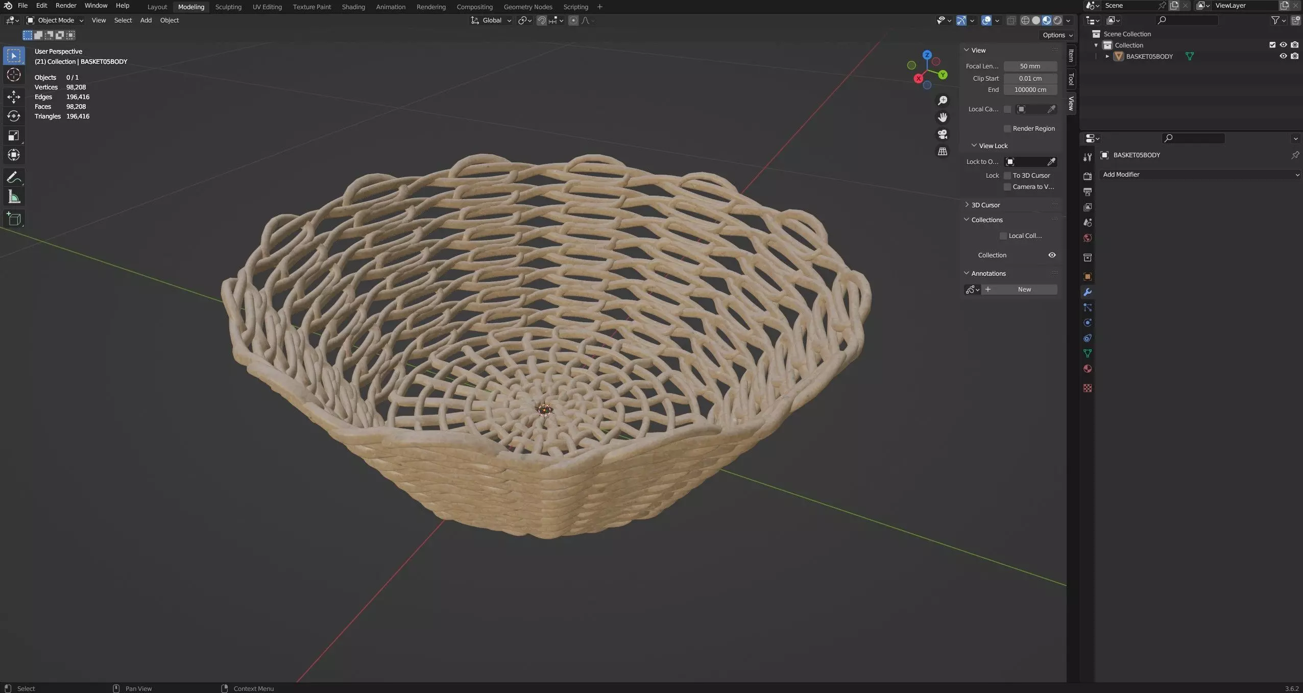Uncheck the Collection exclude checkbox in outliner
Screen dimensions: 1303x693
(1272, 45)
